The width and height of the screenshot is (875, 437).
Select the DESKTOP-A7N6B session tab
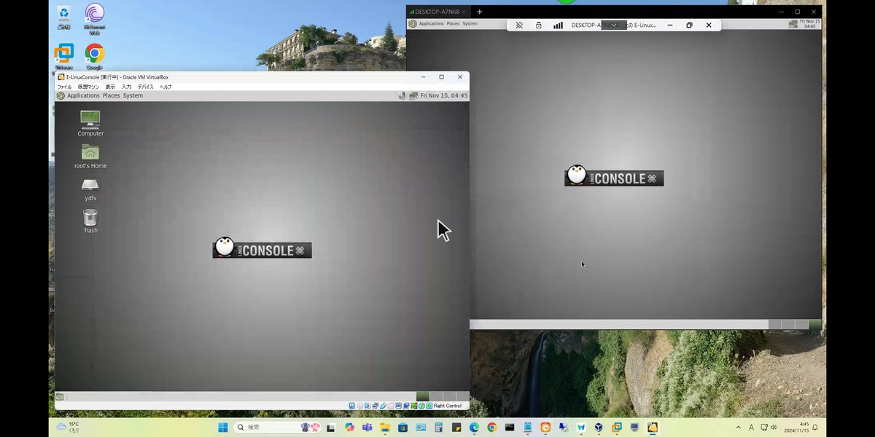coord(436,12)
